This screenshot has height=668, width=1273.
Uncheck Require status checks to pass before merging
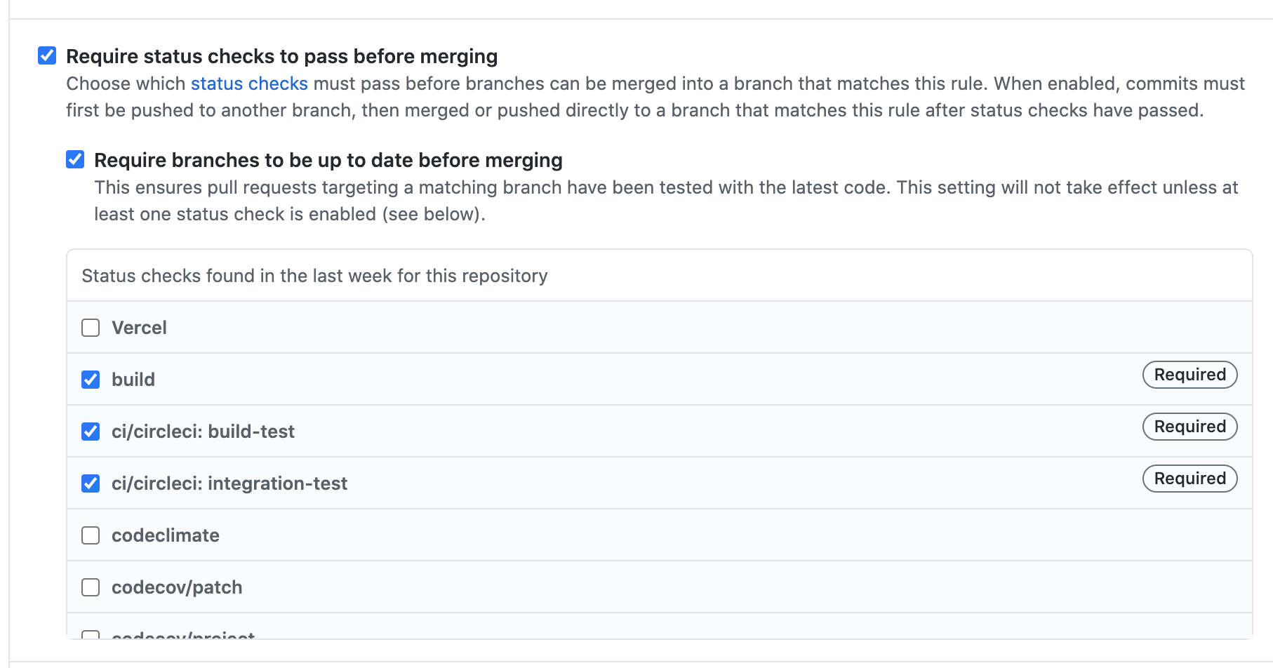tap(47, 55)
